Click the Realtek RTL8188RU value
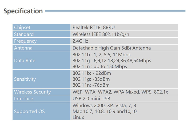Image resolution: width=188 pixels, height=127 pixels. point(94,27)
